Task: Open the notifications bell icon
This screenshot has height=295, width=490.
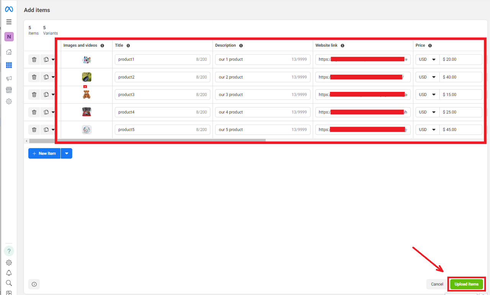Action: click(x=9, y=273)
